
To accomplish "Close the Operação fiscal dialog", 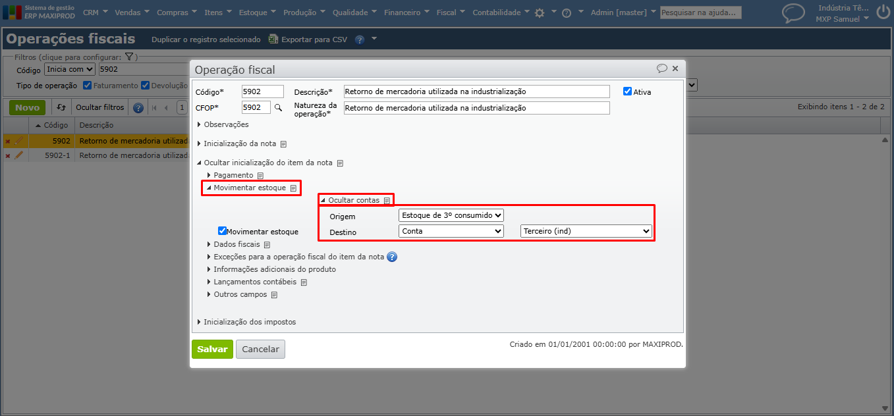I will (675, 68).
